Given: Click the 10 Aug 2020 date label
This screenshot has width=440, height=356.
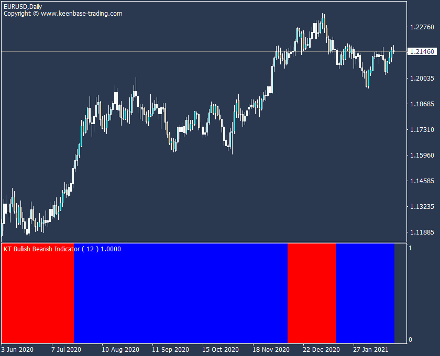Looking at the screenshot, I should click(120, 350).
